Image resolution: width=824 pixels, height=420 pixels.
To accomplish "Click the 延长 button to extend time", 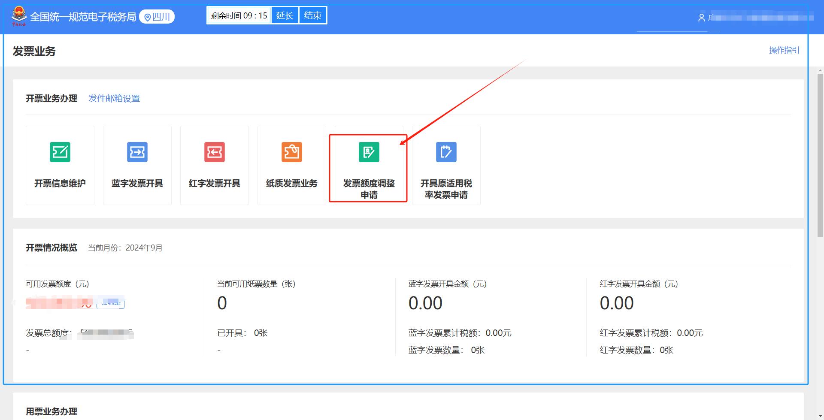I will point(285,16).
